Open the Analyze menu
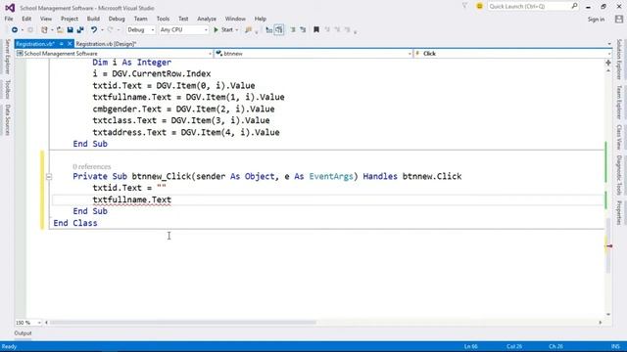 click(x=207, y=19)
